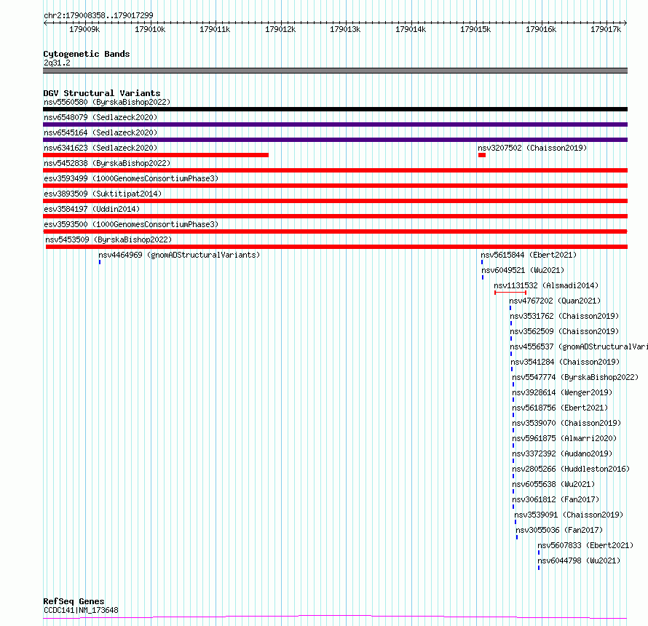Click nsv3928614 (Wenger2019) label

562,392
